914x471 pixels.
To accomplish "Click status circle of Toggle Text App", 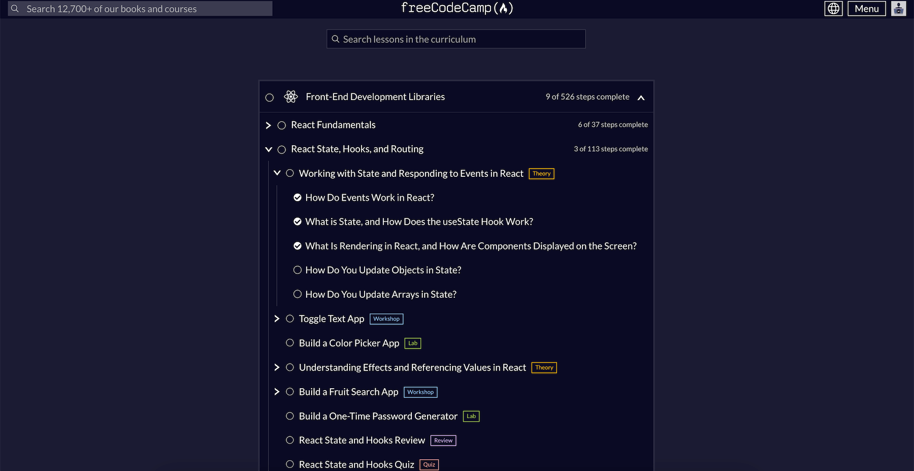I will (x=290, y=319).
